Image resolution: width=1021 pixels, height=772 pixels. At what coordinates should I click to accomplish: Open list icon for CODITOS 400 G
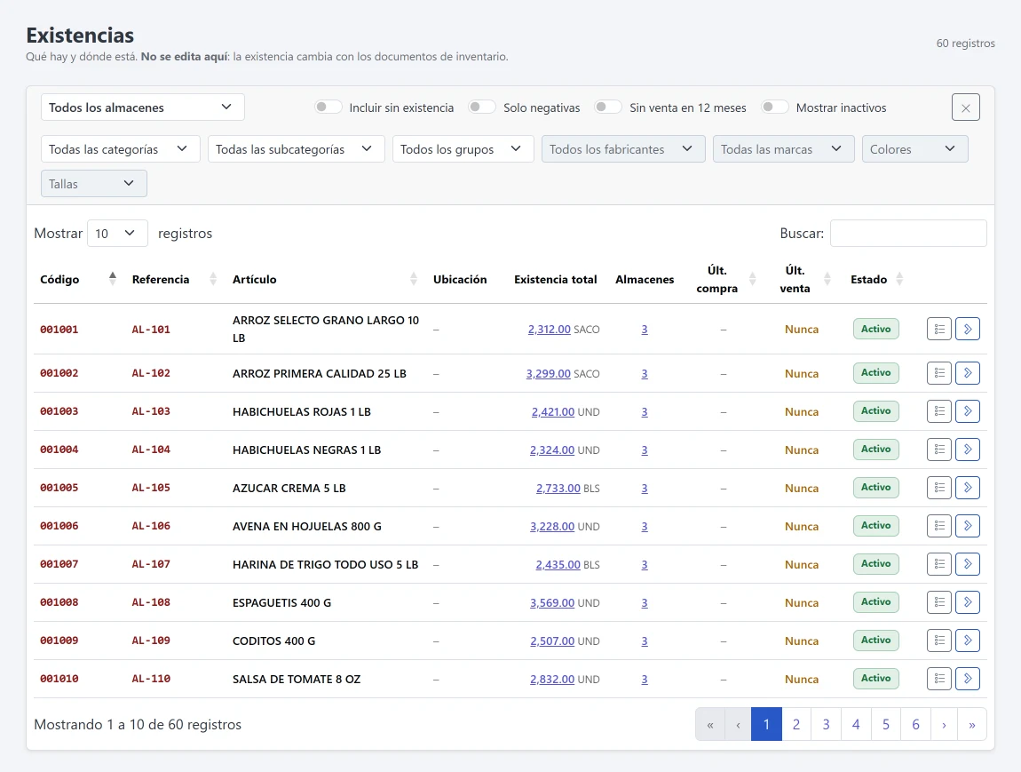click(939, 641)
